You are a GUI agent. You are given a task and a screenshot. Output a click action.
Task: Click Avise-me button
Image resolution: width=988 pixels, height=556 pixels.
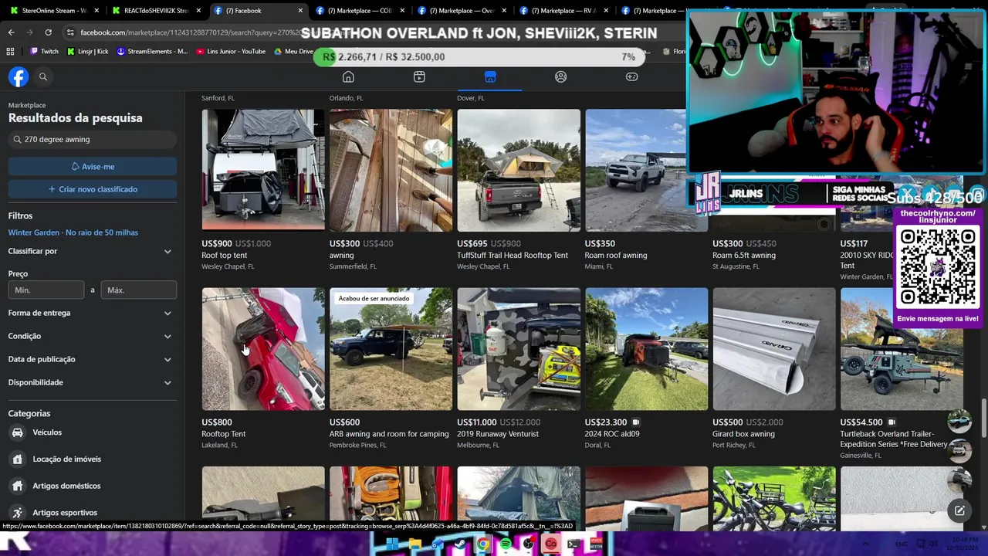93,166
